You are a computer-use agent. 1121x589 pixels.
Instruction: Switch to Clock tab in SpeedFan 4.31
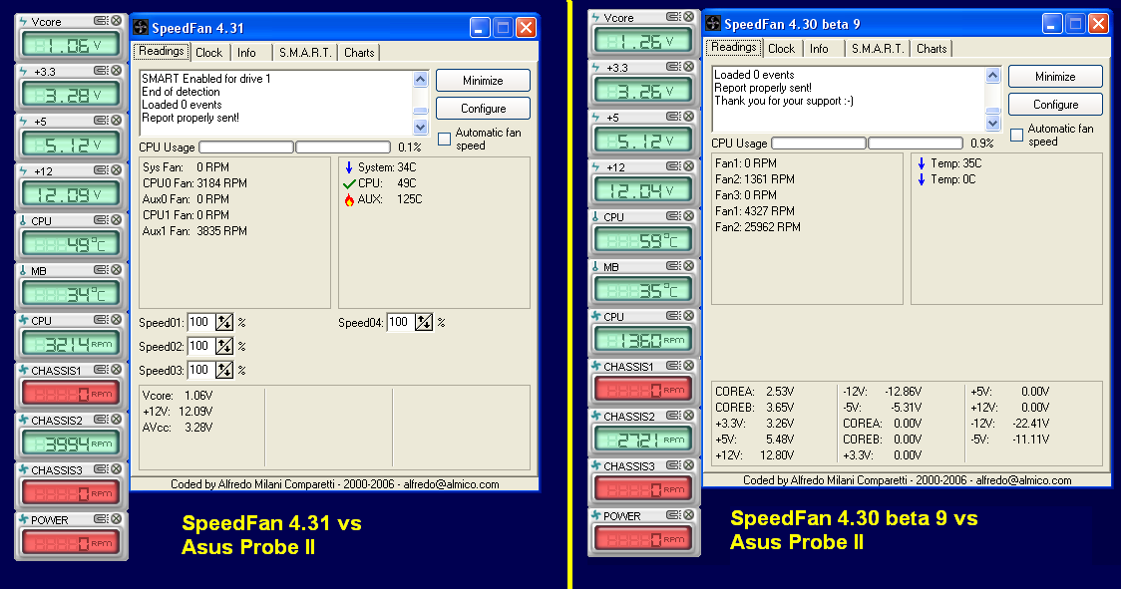point(208,53)
